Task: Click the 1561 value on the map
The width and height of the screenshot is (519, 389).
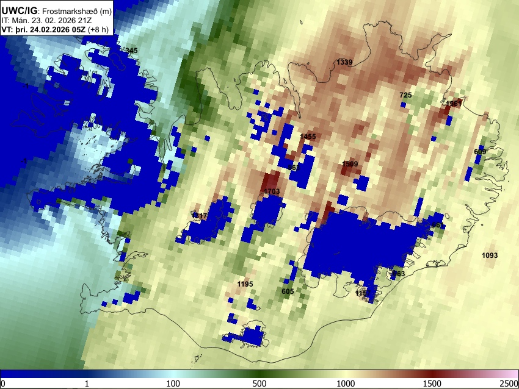Action: tap(454, 104)
